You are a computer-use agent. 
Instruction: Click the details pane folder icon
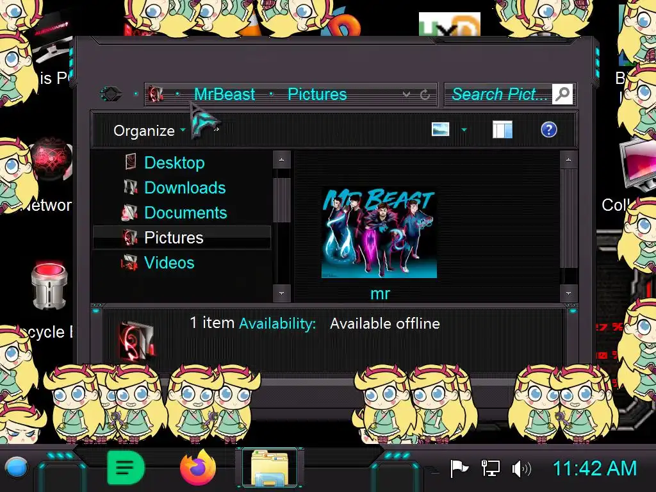click(137, 342)
